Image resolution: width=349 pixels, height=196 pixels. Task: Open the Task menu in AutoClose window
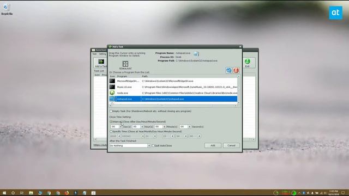tap(94, 54)
